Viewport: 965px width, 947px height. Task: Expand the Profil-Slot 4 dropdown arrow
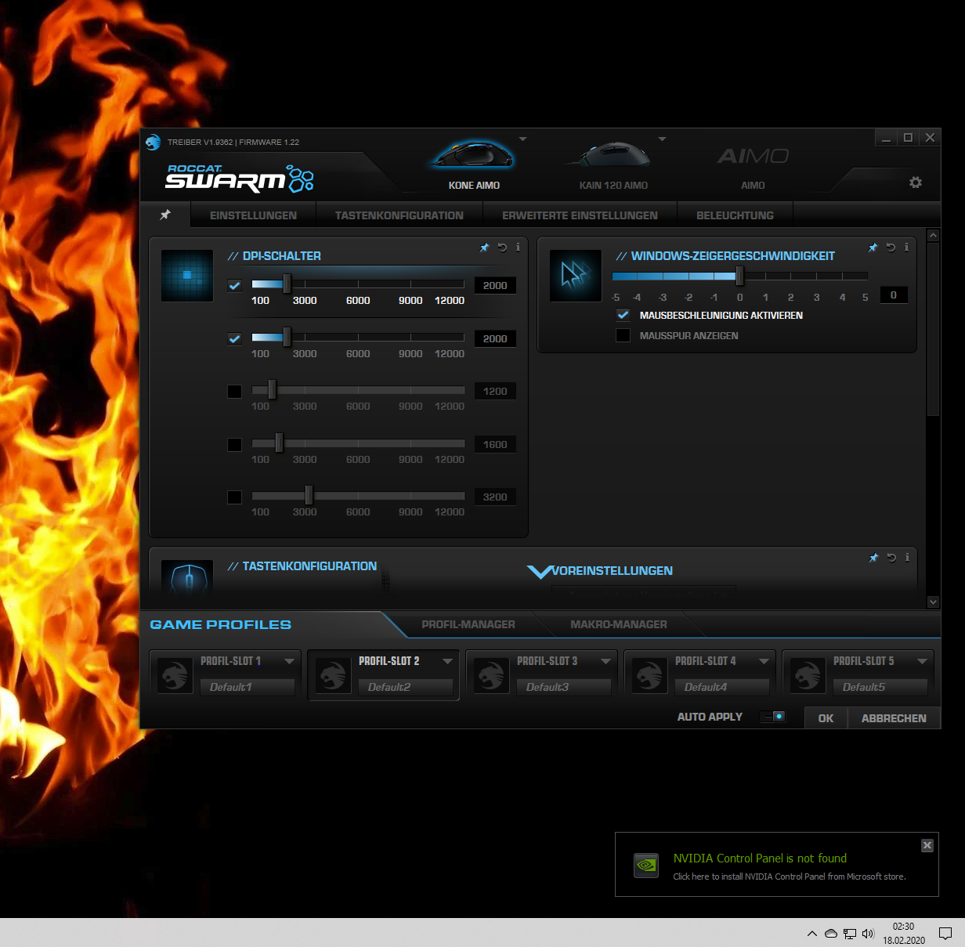(x=764, y=661)
